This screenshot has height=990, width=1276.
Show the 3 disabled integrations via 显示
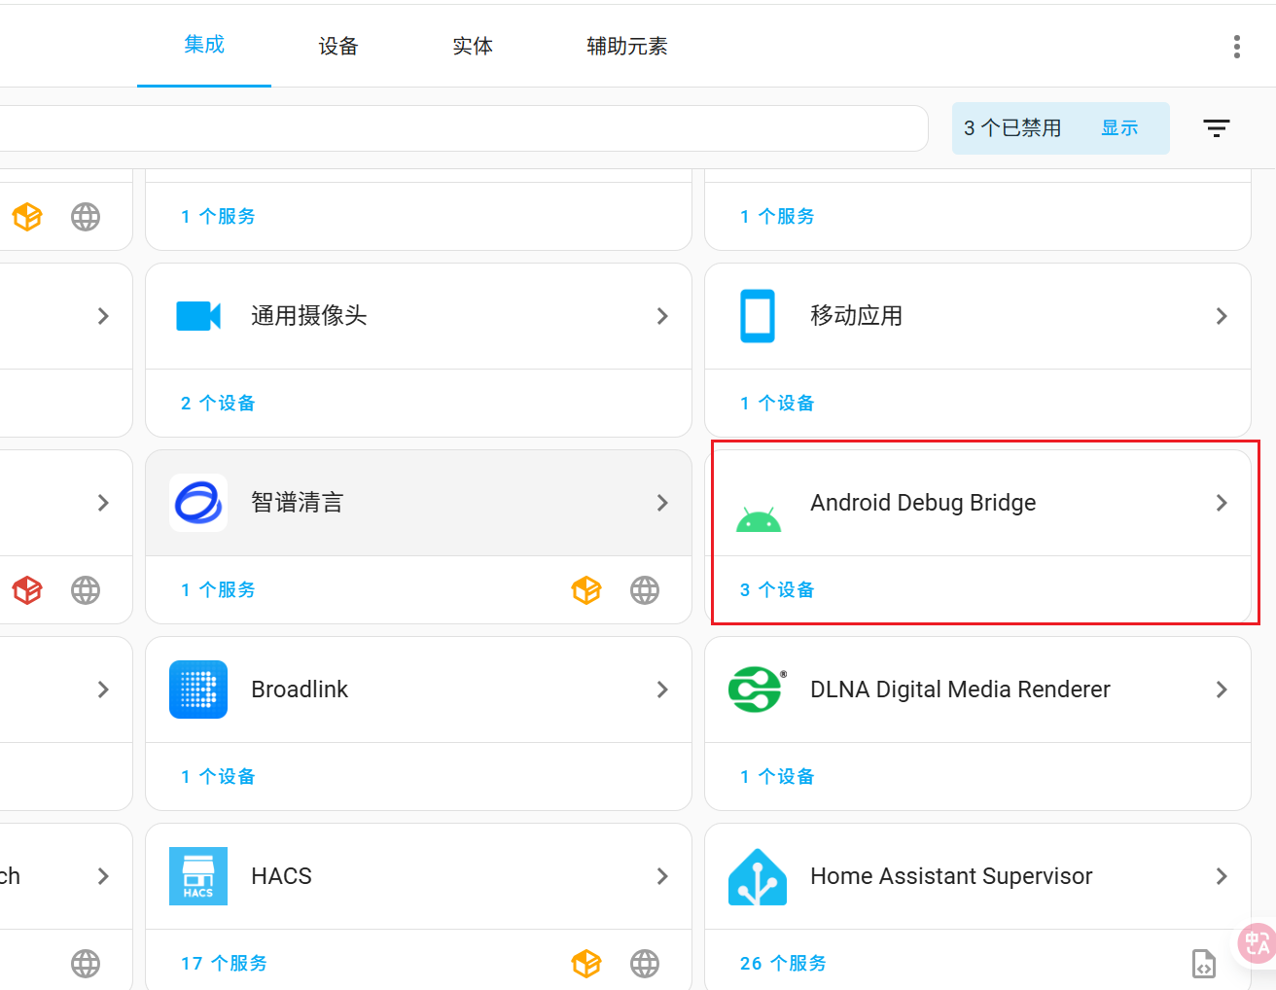coord(1119,128)
